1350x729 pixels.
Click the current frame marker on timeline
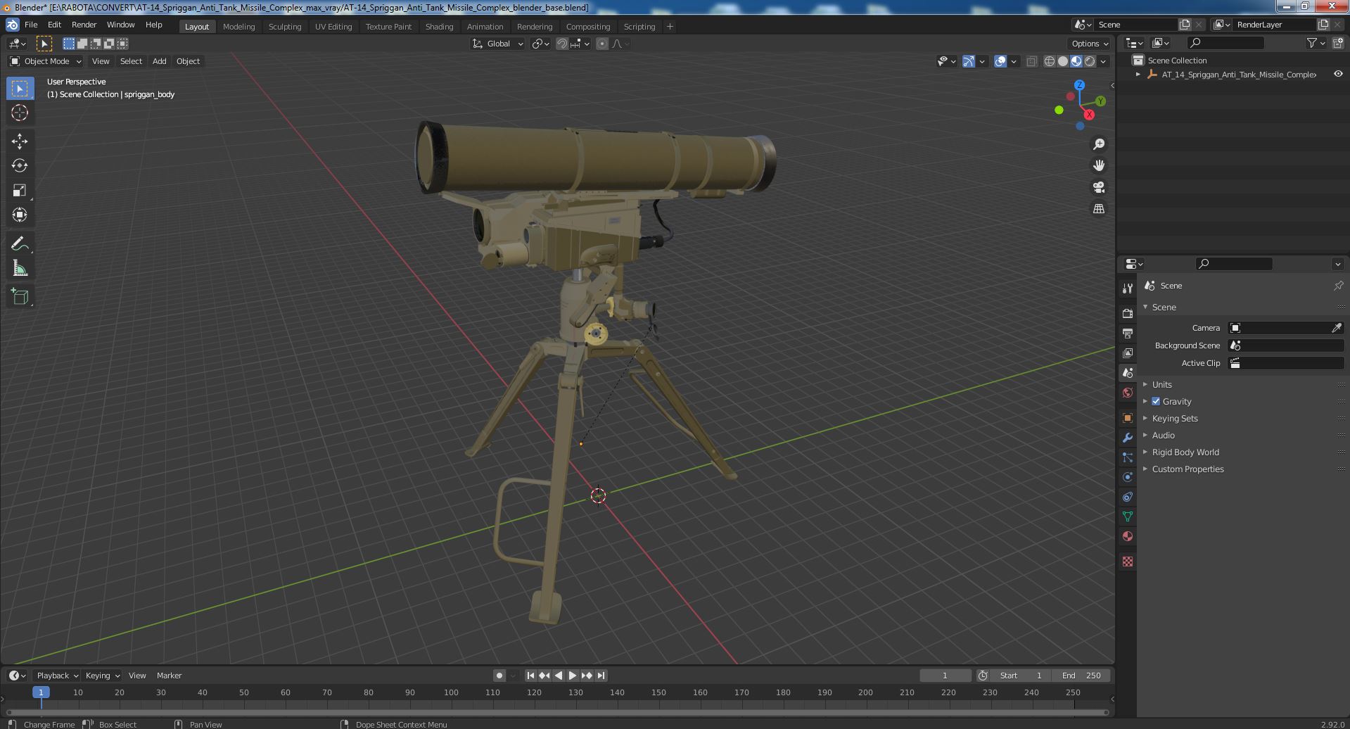tap(41, 692)
